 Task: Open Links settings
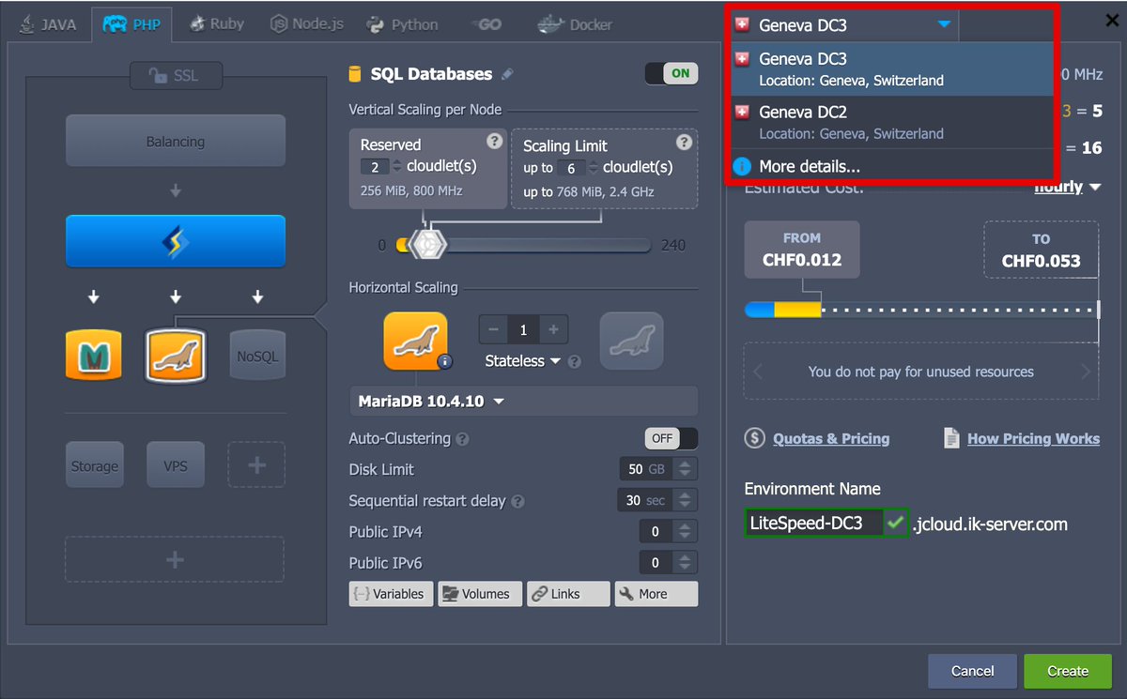568,594
